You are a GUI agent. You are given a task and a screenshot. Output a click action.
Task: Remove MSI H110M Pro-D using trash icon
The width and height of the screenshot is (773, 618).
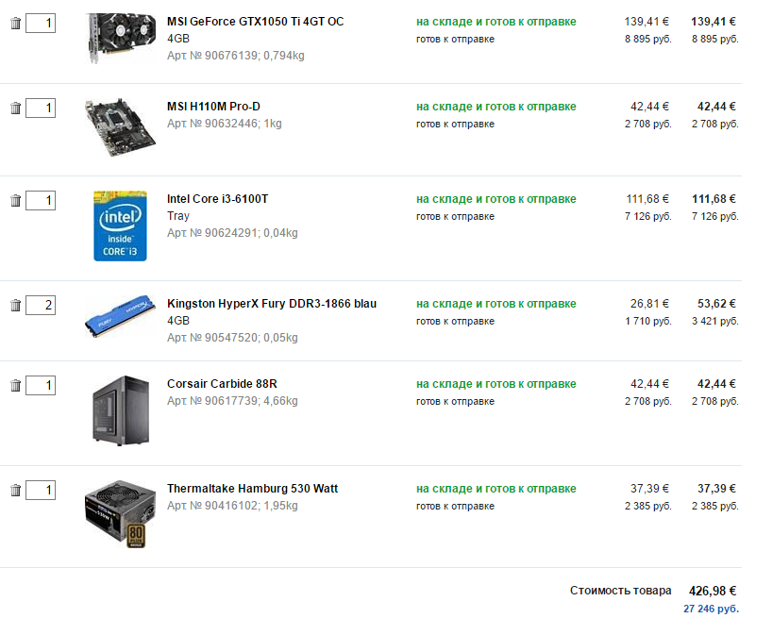(x=16, y=108)
